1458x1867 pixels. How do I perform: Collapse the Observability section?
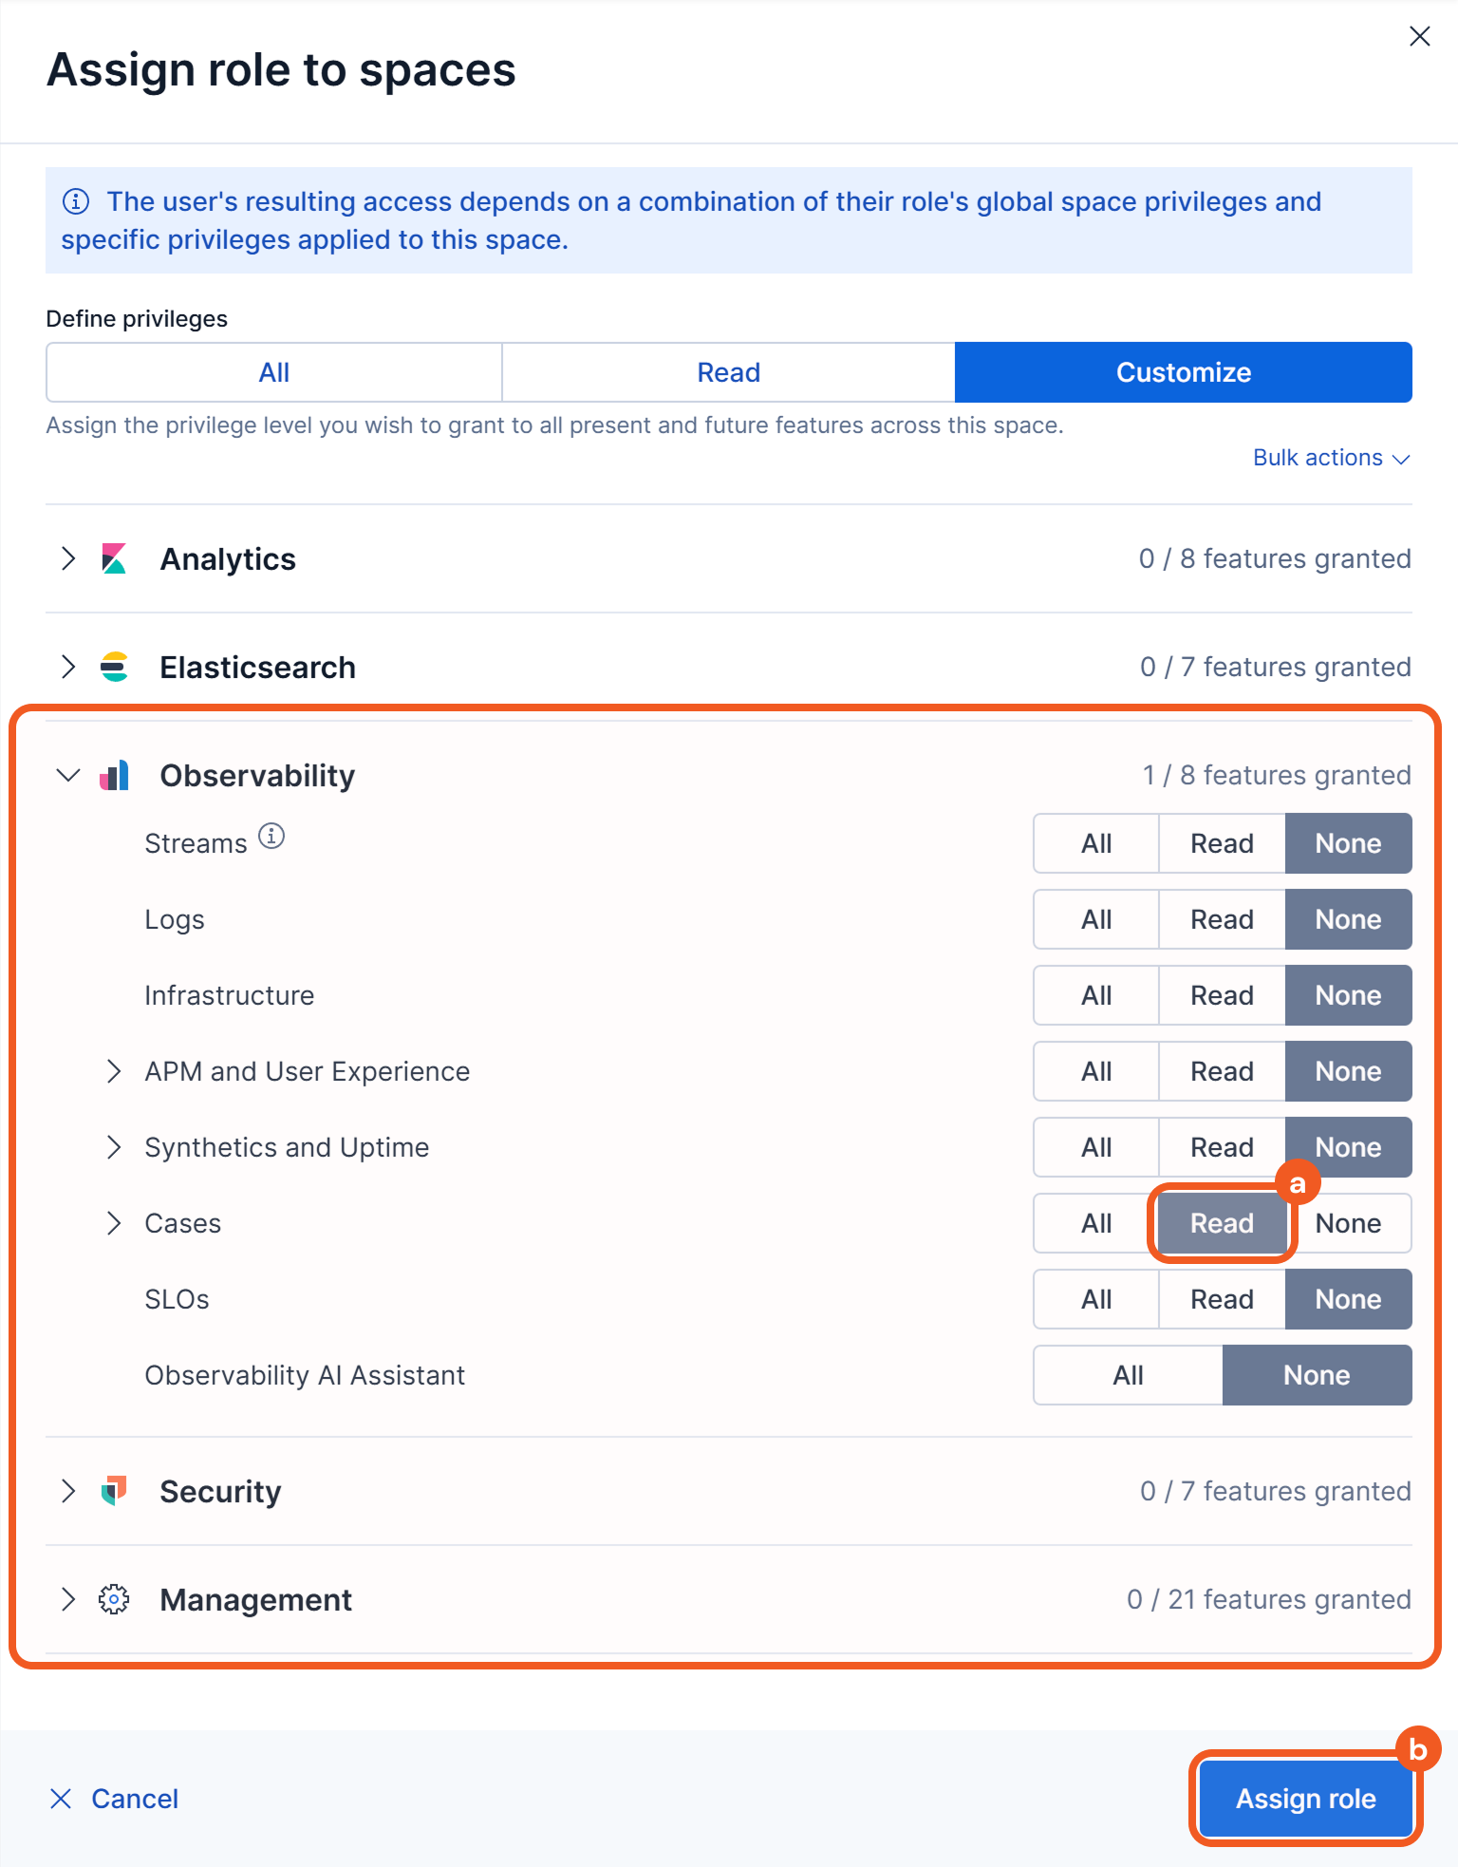pos(68,775)
